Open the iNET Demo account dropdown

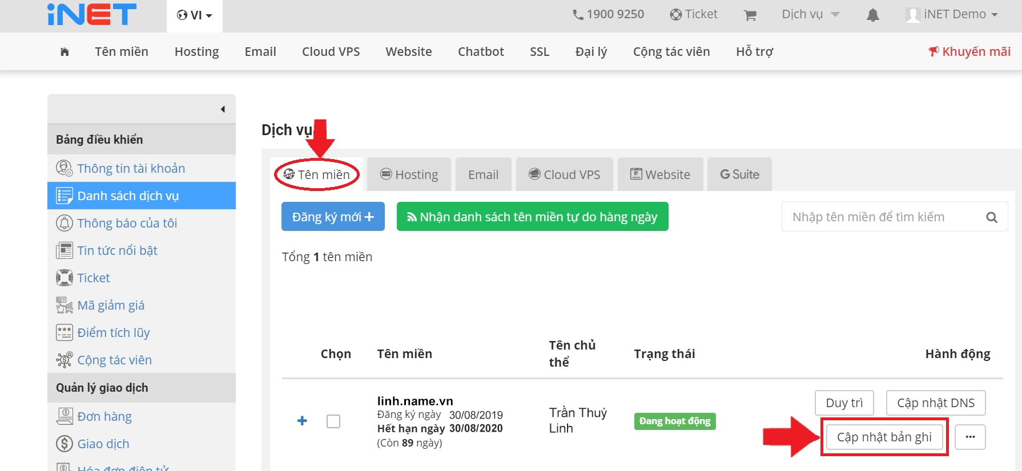pos(952,14)
